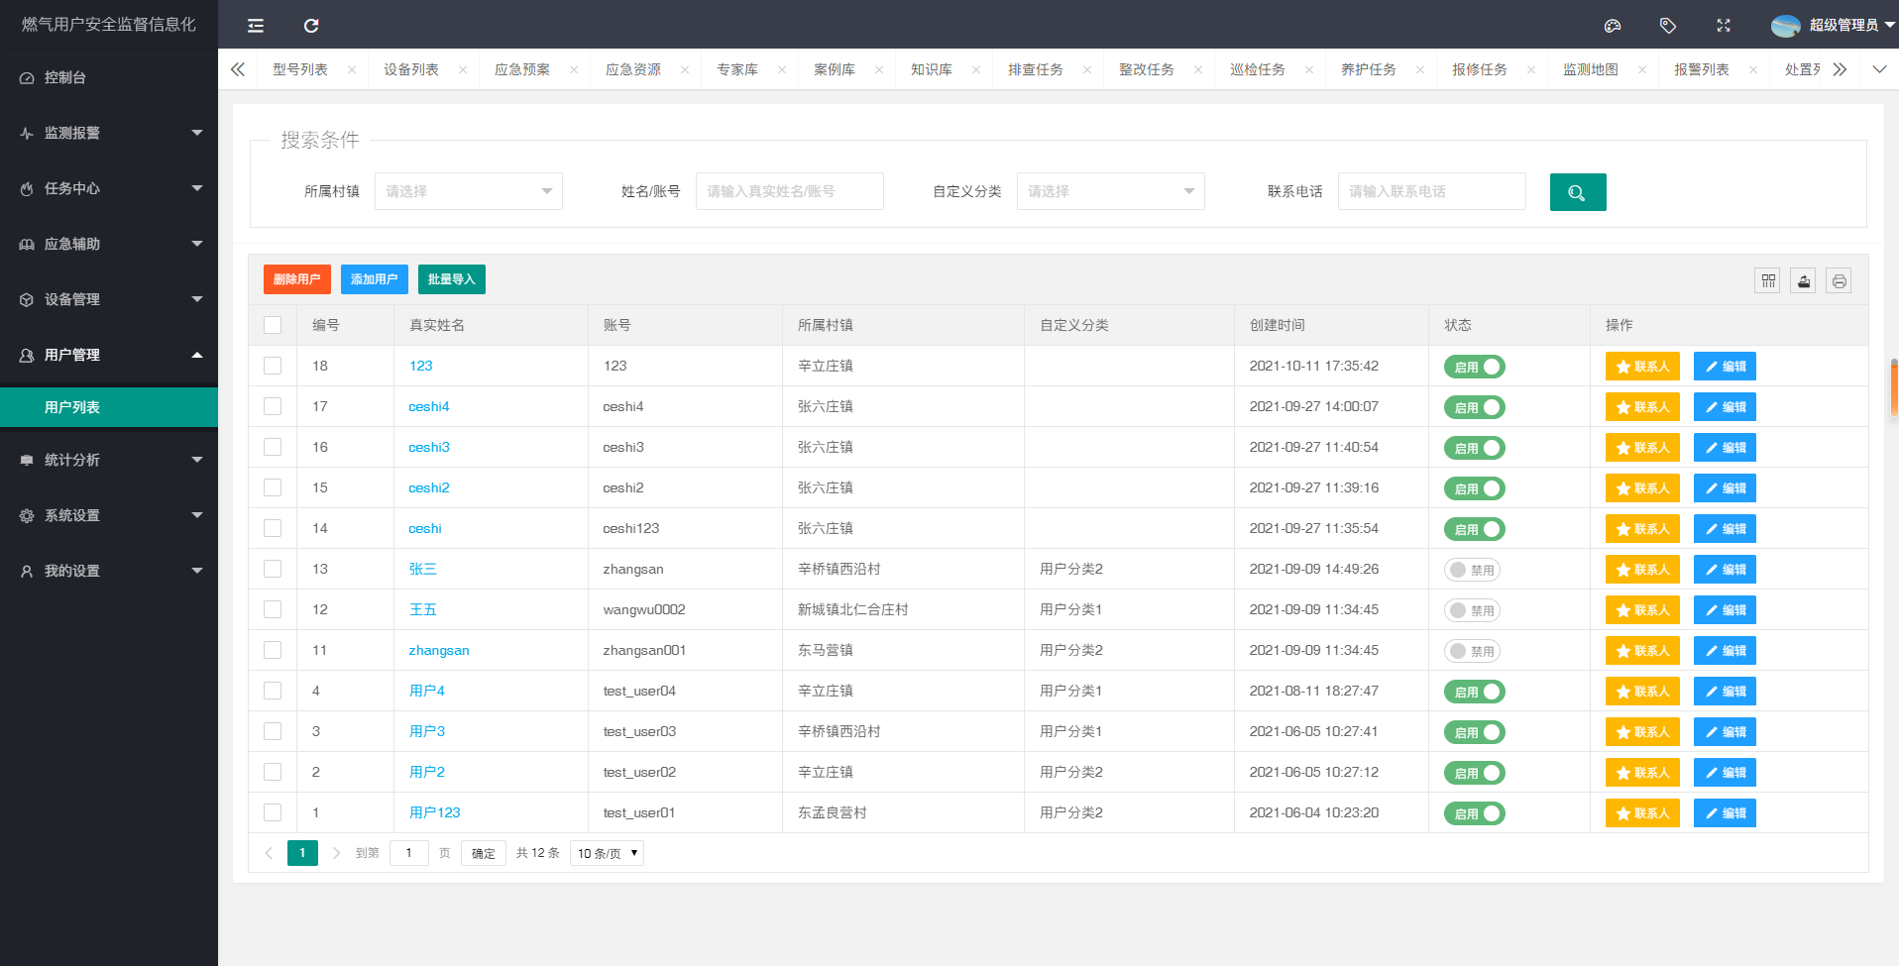Select the header checkbox to select all rows
The height and width of the screenshot is (966, 1899).
[x=273, y=324]
